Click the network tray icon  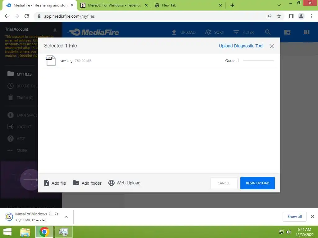click(x=281, y=232)
